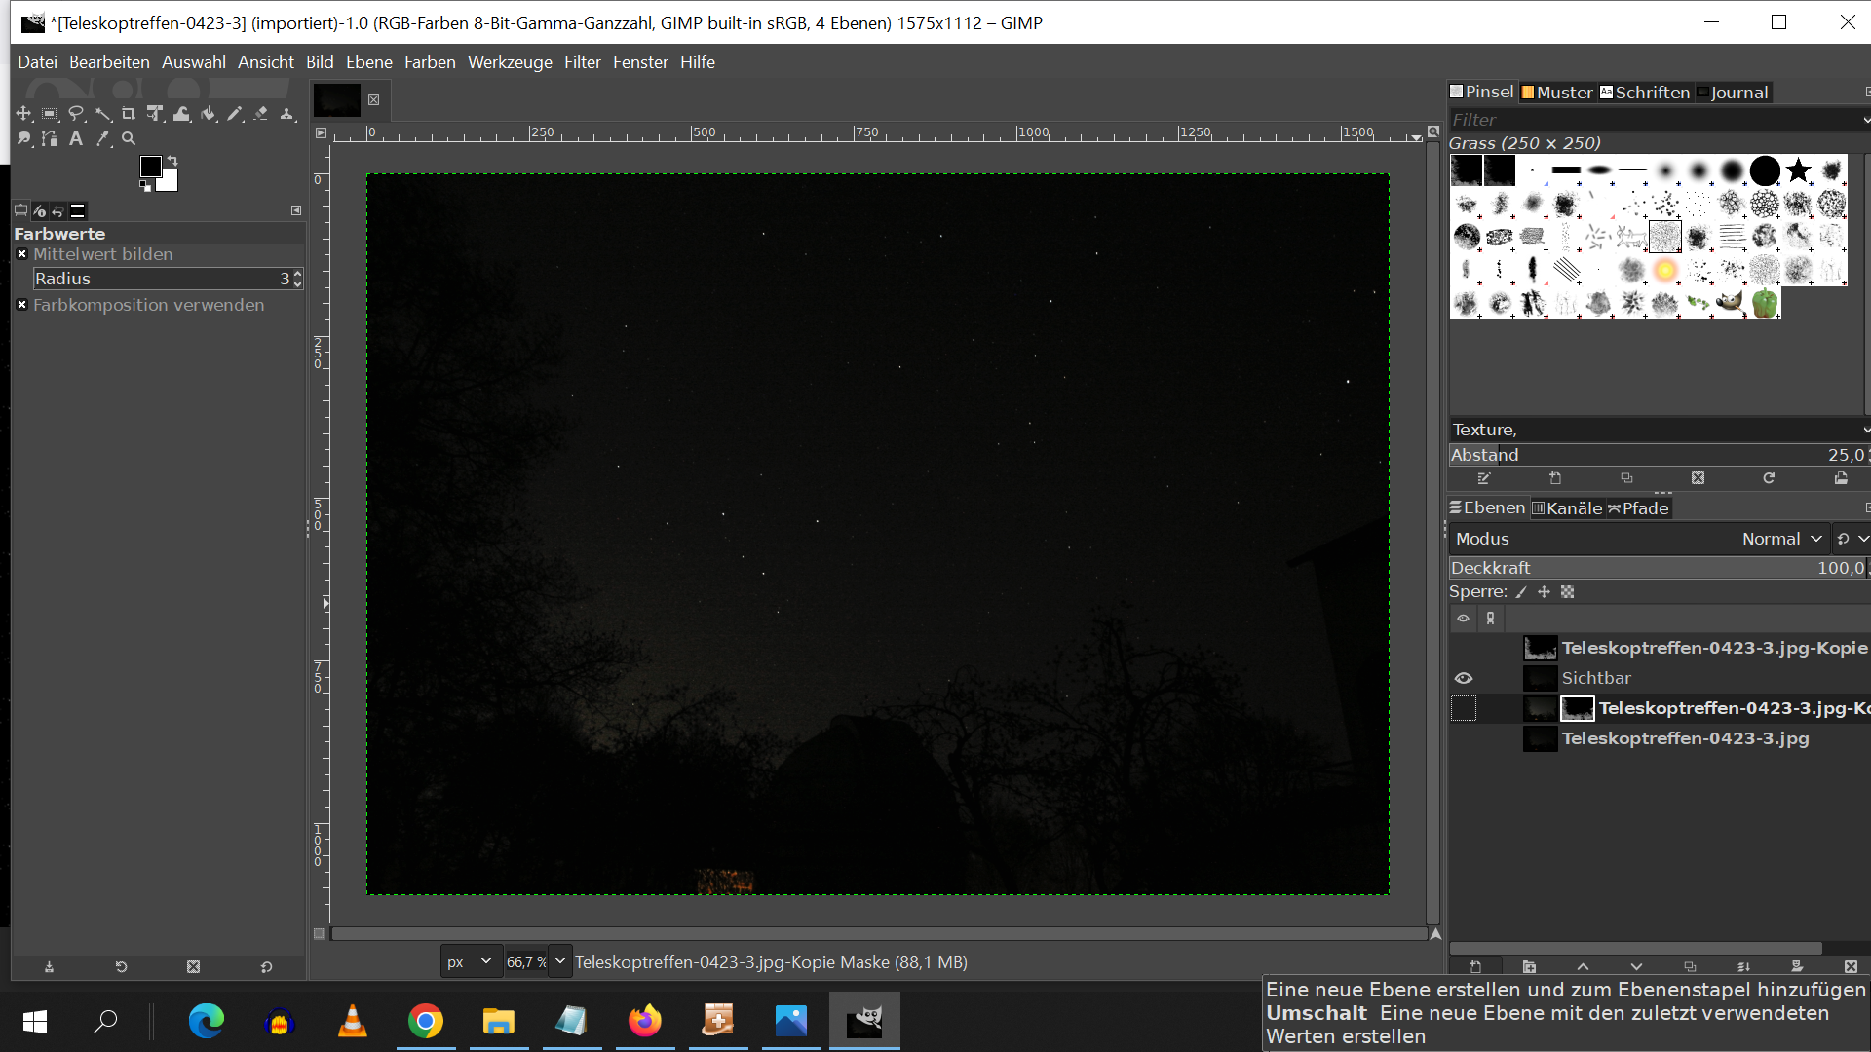Open brush as image icon
The width and height of the screenshot is (1871, 1052).
click(x=1841, y=478)
